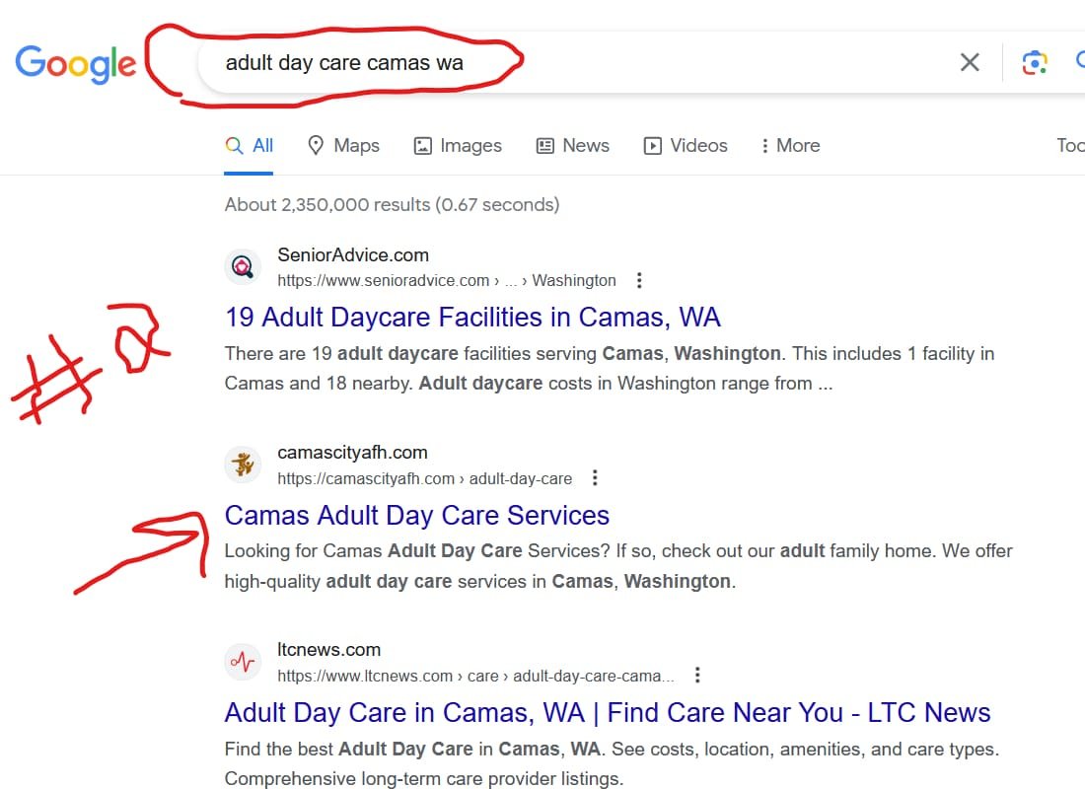Screen dimensions: 1085x789
Task: Open the LTC News Adult Day Care result
Action: coord(608,712)
